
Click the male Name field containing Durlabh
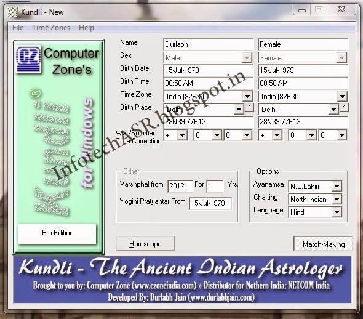point(208,44)
